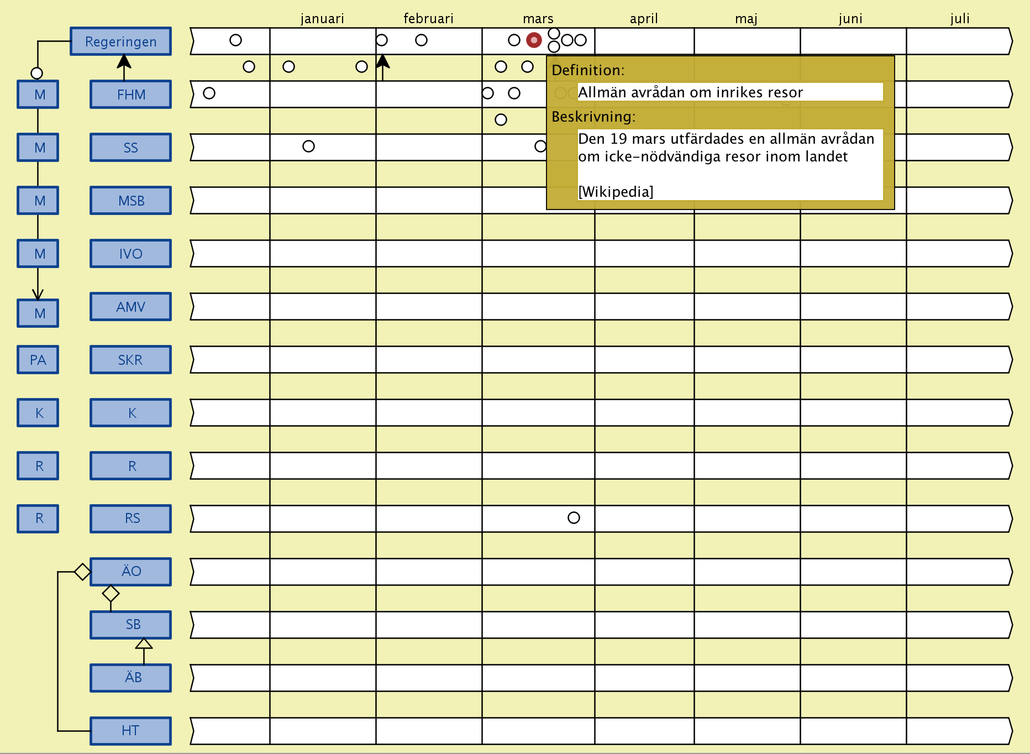Select the SKR actor box
Image resolution: width=1030 pixels, height=754 pixels.
[x=130, y=360]
